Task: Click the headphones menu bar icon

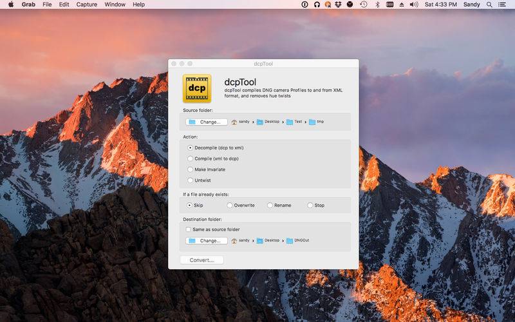Action: pos(317,5)
